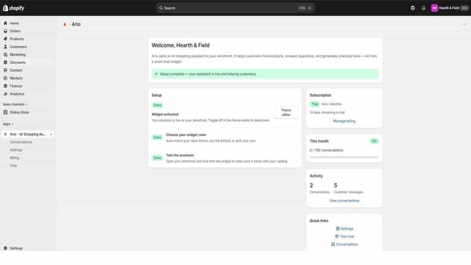Click the 'Customer messages' count label
This screenshot has width=471, height=265.
coord(349,192)
